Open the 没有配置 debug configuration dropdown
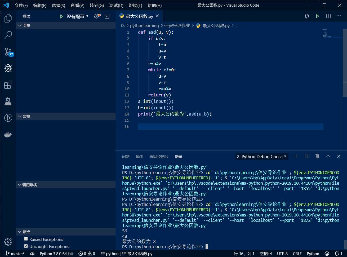347x257 pixels. (77, 16)
